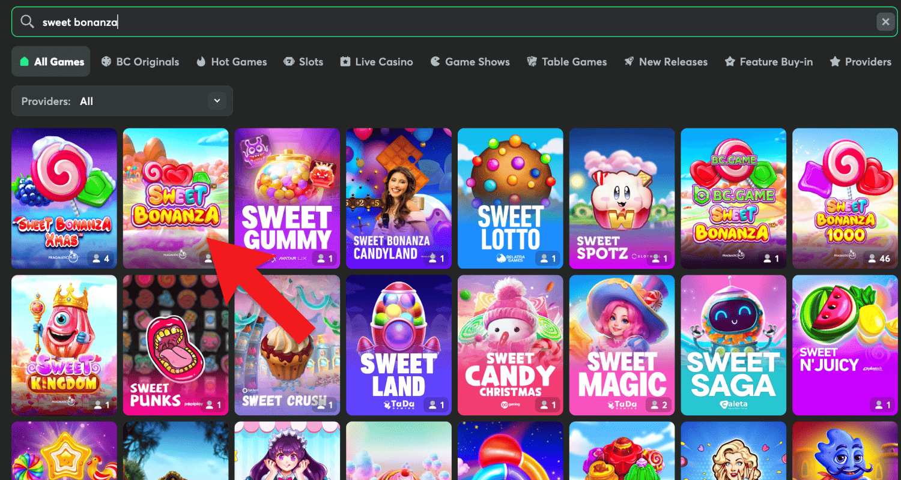This screenshot has height=480, width=901.
Task: Click the Live Casino tab icon
Action: coord(345,61)
